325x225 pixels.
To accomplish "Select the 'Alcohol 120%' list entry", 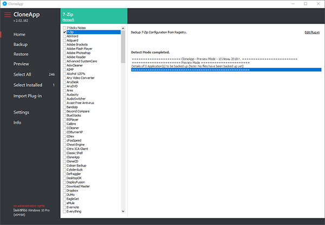I will 76,74.
